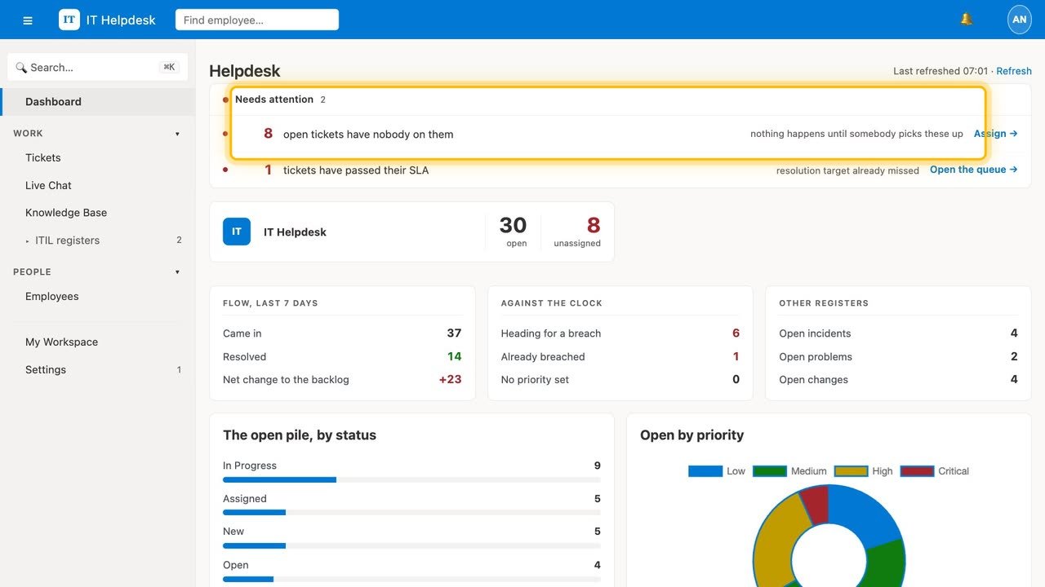Screen dimensions: 1045x587
Task: Open the notifications bell
Action: click(x=967, y=20)
